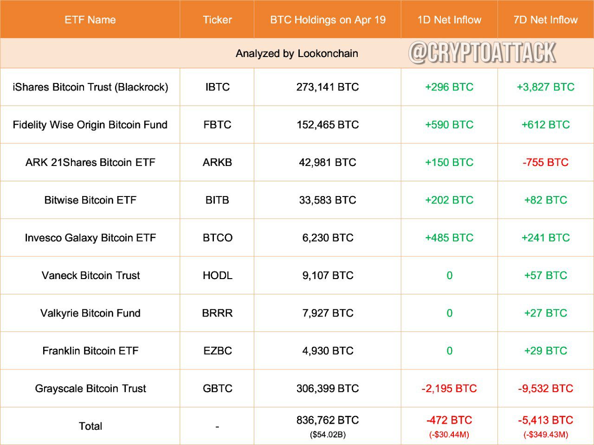Click the BTC Holdings on Apr 19 header
The height and width of the screenshot is (445, 594).
pos(328,20)
